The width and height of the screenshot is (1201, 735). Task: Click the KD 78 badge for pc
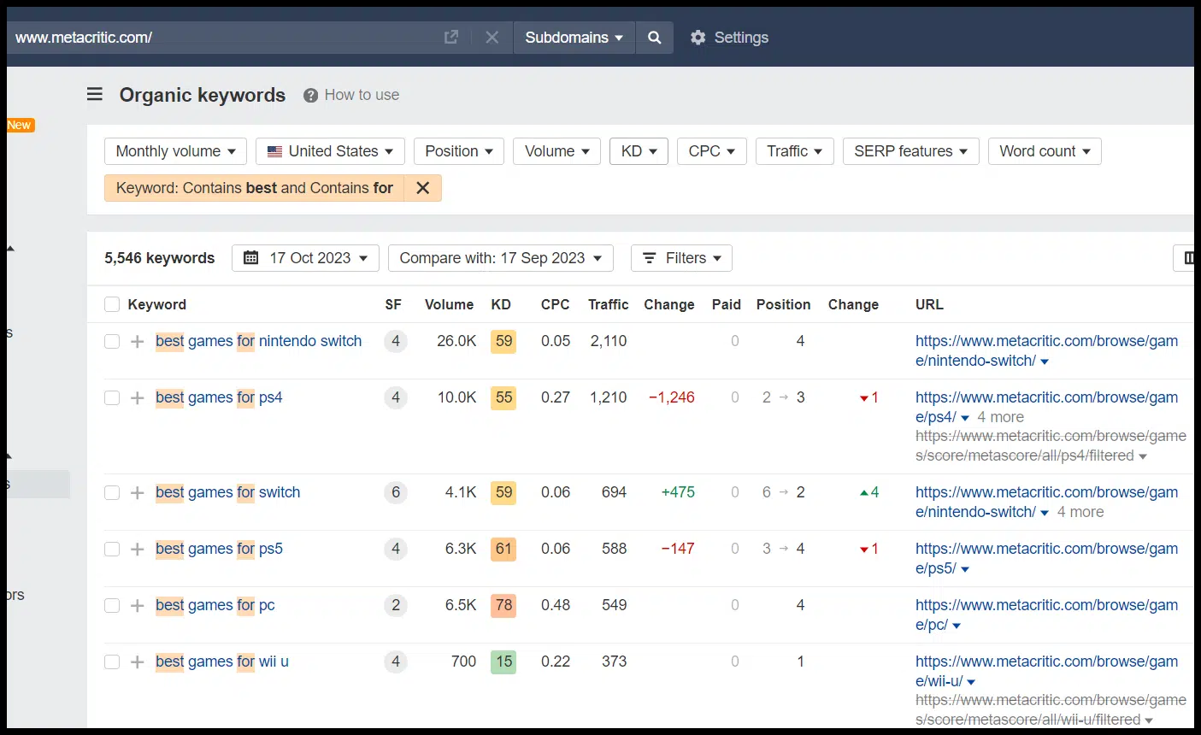point(503,606)
